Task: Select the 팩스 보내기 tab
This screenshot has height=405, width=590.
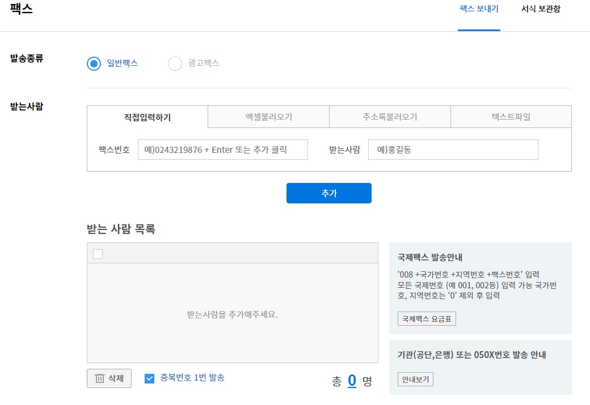Action: [x=479, y=9]
